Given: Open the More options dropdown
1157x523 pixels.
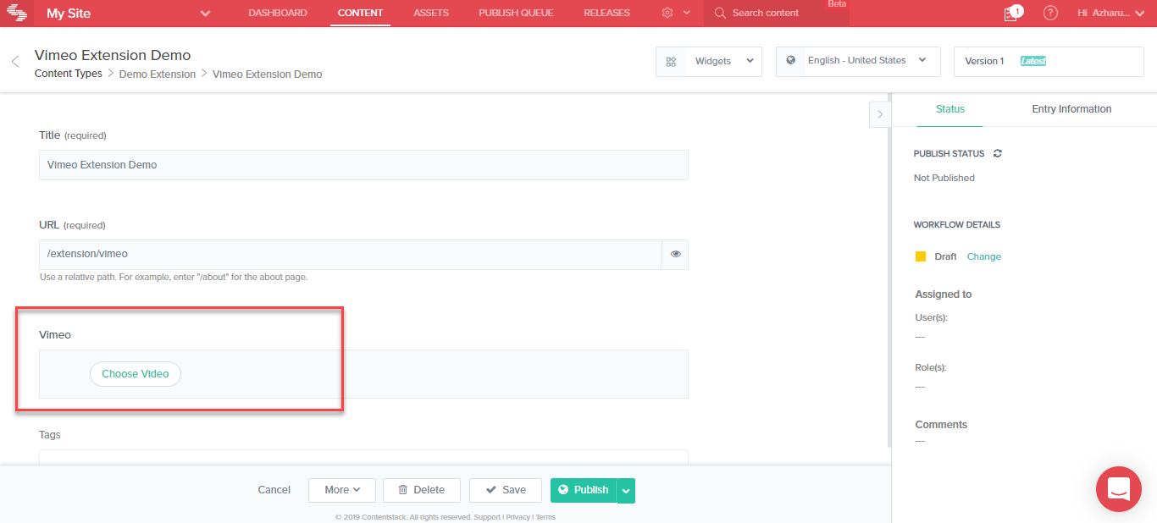Looking at the screenshot, I should tap(342, 490).
